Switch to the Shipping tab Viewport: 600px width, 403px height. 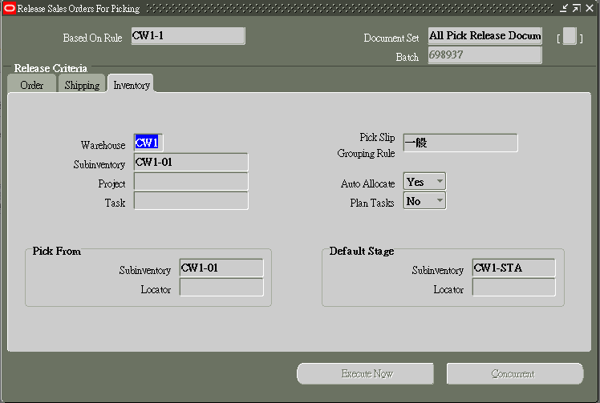[x=82, y=84]
